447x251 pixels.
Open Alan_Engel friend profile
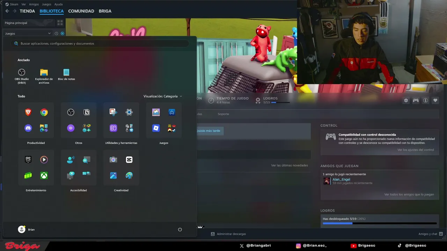pos(341,180)
